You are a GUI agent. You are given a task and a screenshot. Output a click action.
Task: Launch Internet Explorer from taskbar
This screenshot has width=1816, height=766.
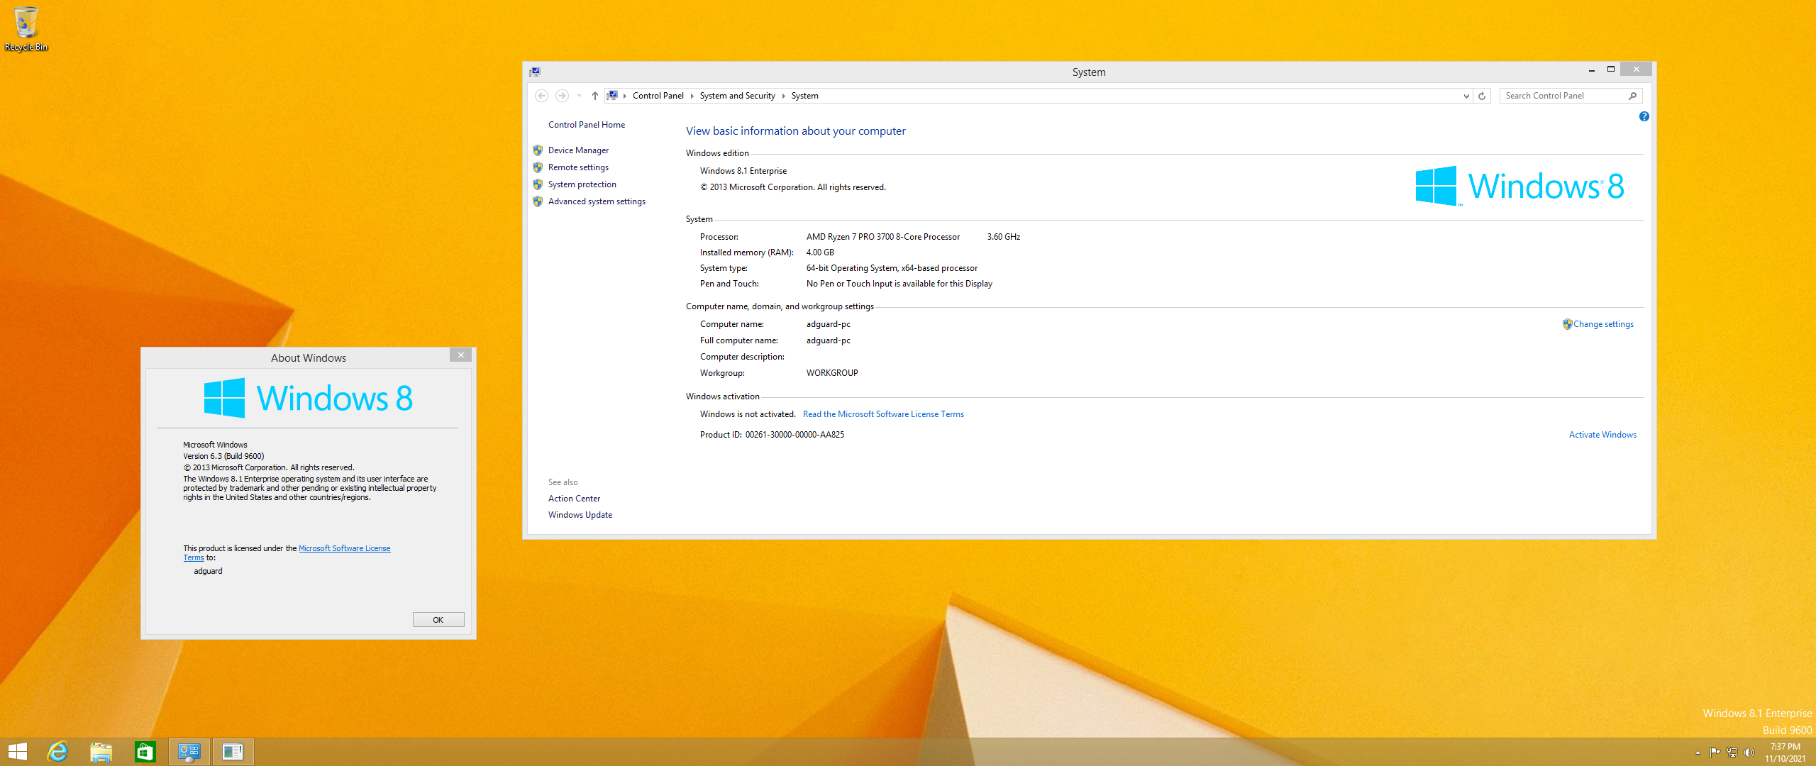(57, 752)
